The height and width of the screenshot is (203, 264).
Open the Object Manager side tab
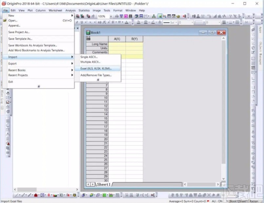(x=260, y=53)
